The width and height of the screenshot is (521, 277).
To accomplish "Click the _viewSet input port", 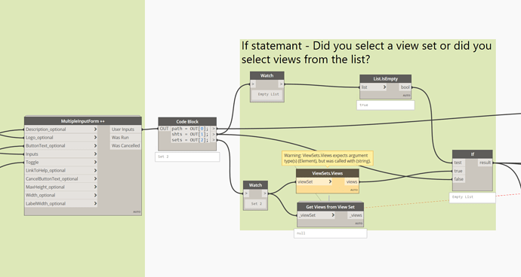I will (x=316, y=215).
